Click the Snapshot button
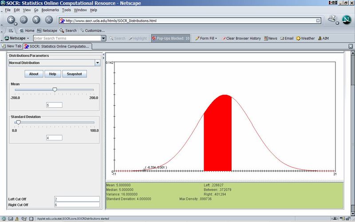The height and width of the screenshot is (222, 355). point(75,74)
